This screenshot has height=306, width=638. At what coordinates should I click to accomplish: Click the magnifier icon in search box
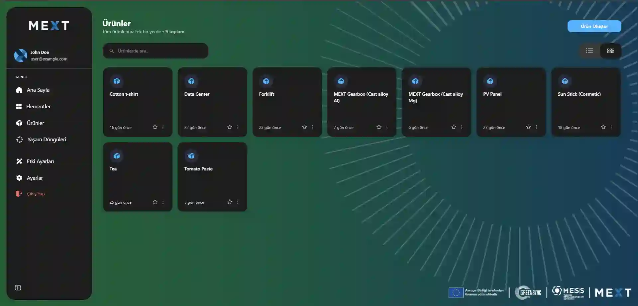pos(112,51)
